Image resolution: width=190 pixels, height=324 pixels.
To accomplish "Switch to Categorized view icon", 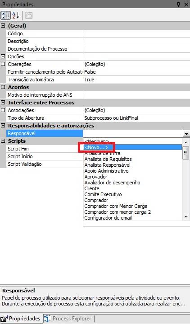I will 5,15.
